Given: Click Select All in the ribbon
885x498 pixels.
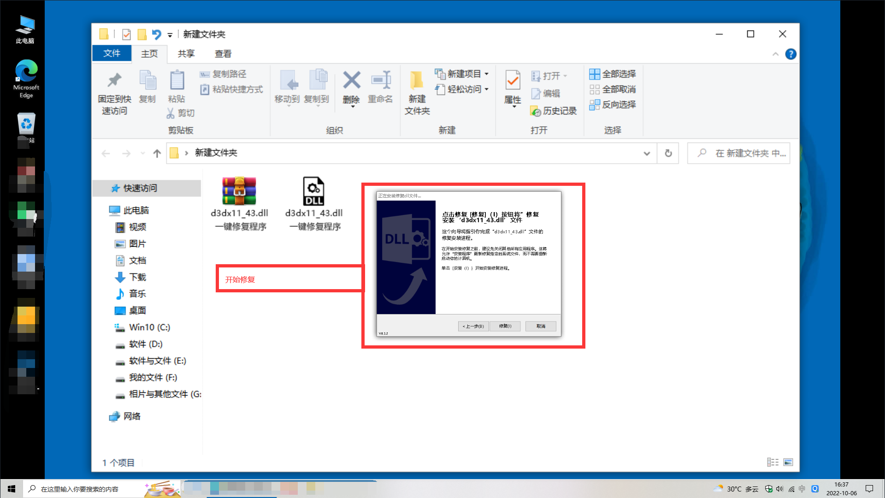Looking at the screenshot, I should point(613,74).
